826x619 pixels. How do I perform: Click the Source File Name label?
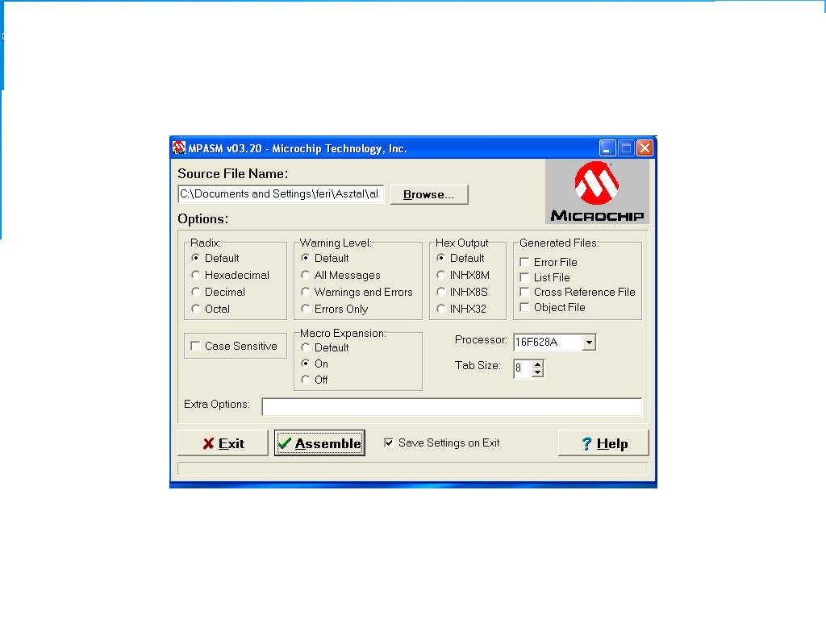pos(233,174)
